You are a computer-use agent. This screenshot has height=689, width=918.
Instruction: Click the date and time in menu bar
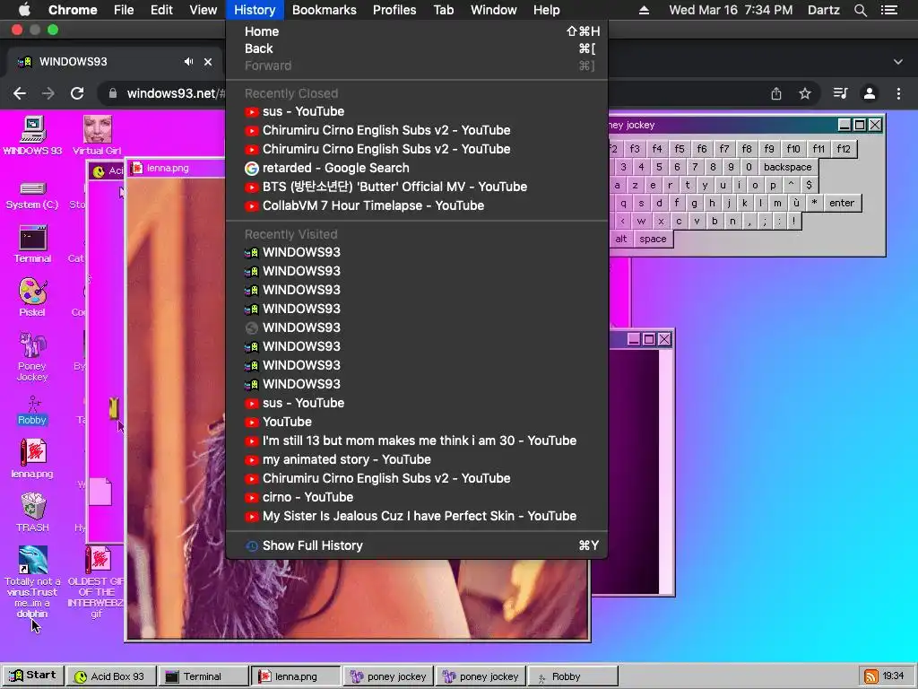tap(731, 10)
